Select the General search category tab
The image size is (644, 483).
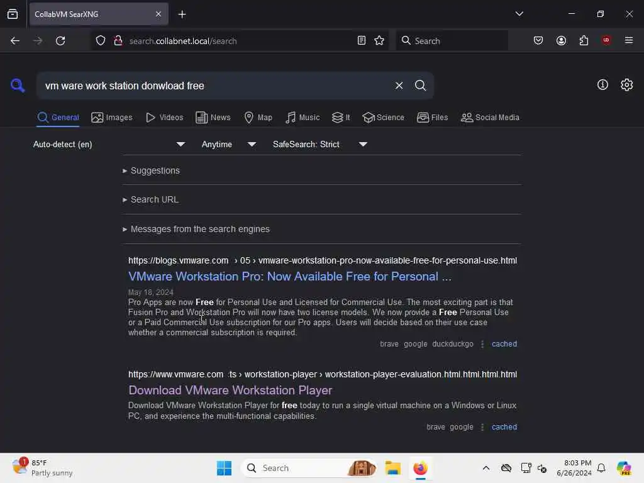[58, 118]
